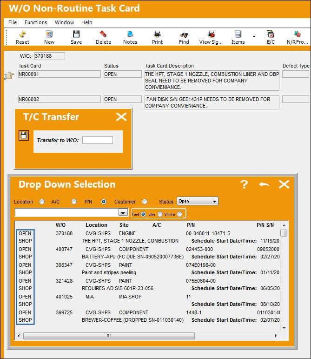
Task: Click list vertical scrollbar up arrow
Action: (284, 225)
